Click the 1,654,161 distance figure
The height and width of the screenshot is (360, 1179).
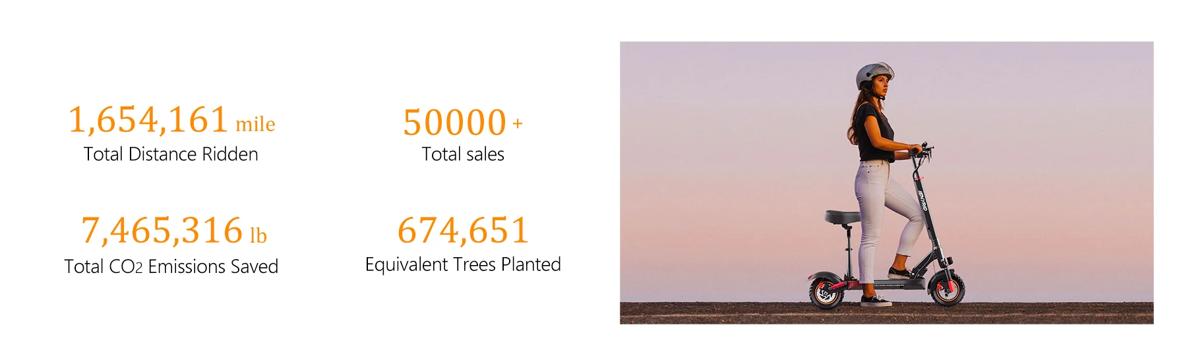pos(148,120)
